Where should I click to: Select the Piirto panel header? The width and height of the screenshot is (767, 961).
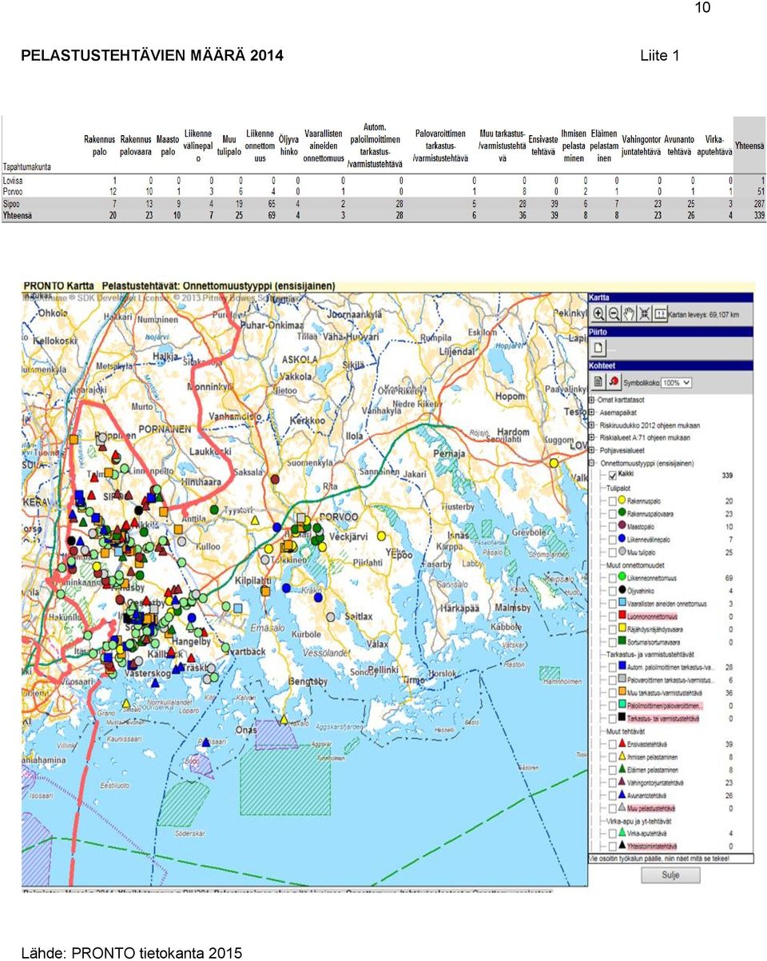tap(670, 332)
